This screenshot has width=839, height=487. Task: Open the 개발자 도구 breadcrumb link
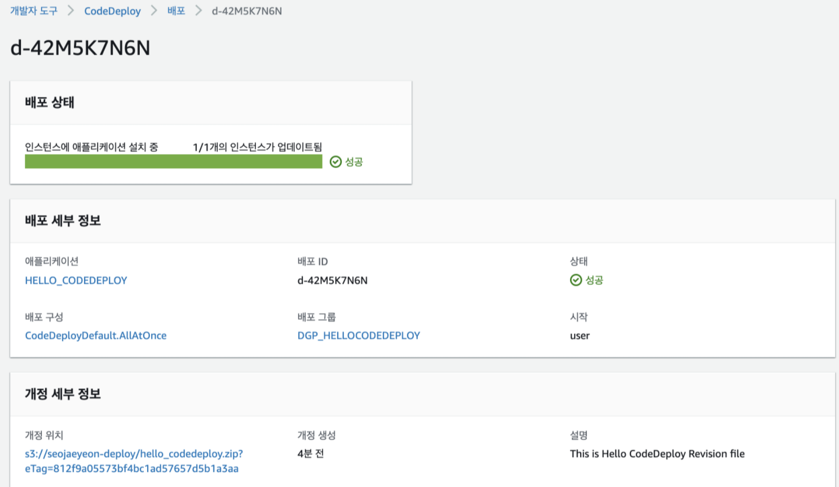tap(34, 11)
